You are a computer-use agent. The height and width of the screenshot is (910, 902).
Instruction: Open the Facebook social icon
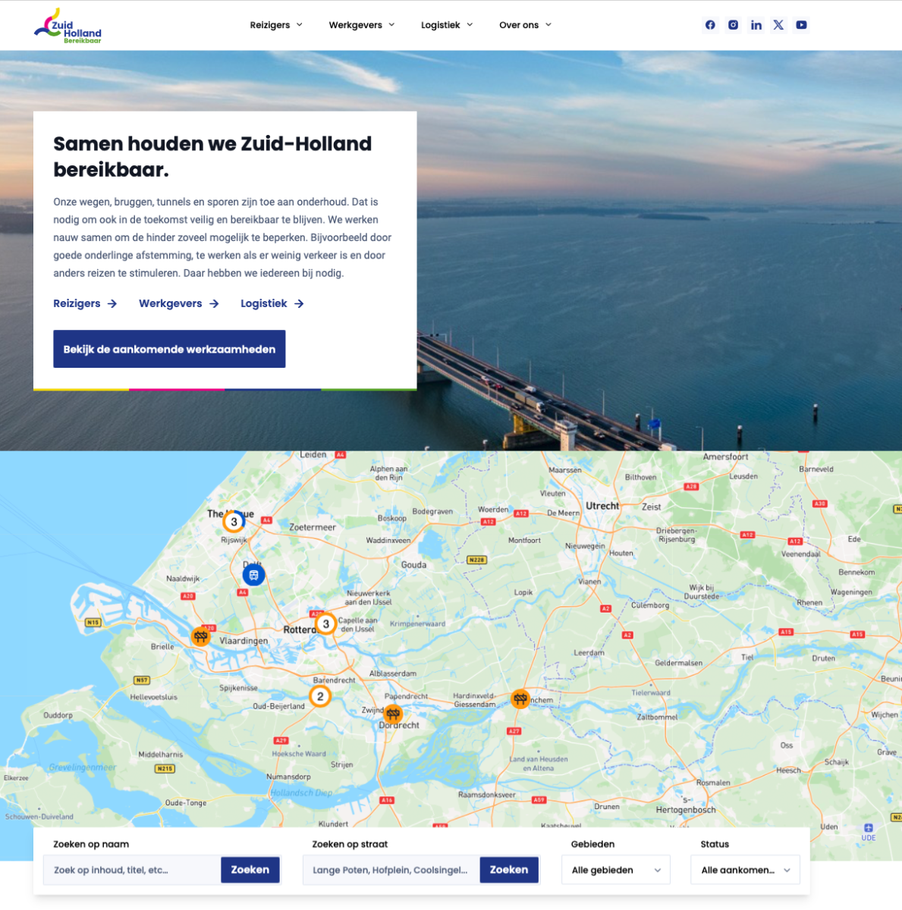(710, 25)
